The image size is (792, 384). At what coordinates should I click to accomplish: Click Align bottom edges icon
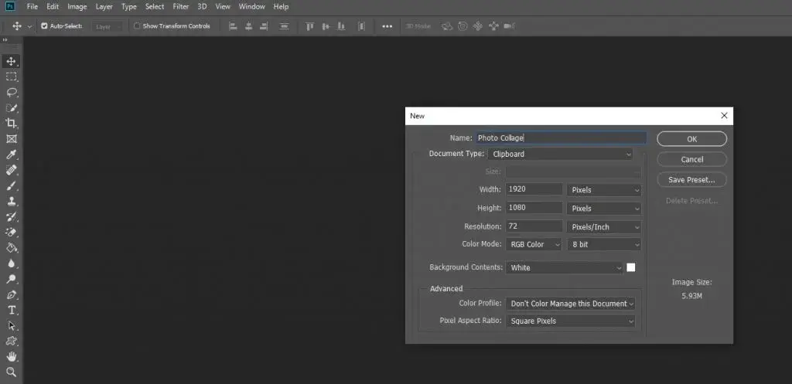click(341, 26)
